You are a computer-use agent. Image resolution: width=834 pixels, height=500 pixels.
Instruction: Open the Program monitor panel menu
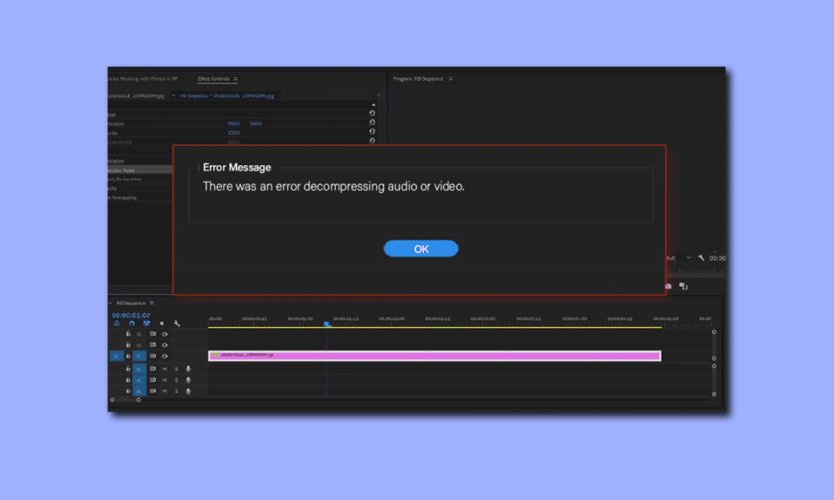450,78
